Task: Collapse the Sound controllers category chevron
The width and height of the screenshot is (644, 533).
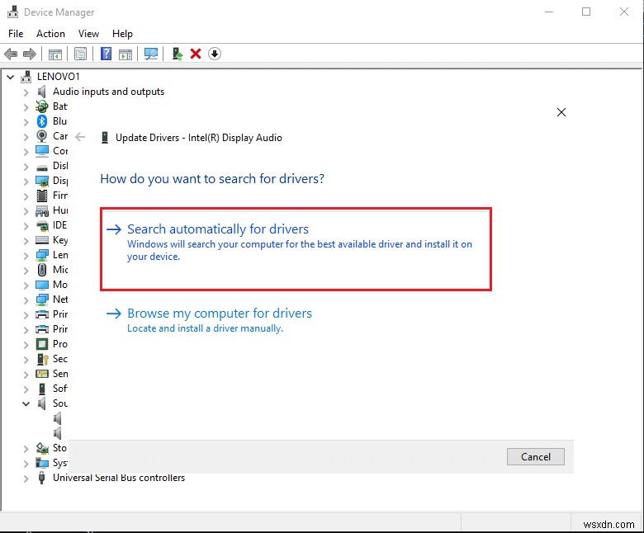Action: click(26, 403)
